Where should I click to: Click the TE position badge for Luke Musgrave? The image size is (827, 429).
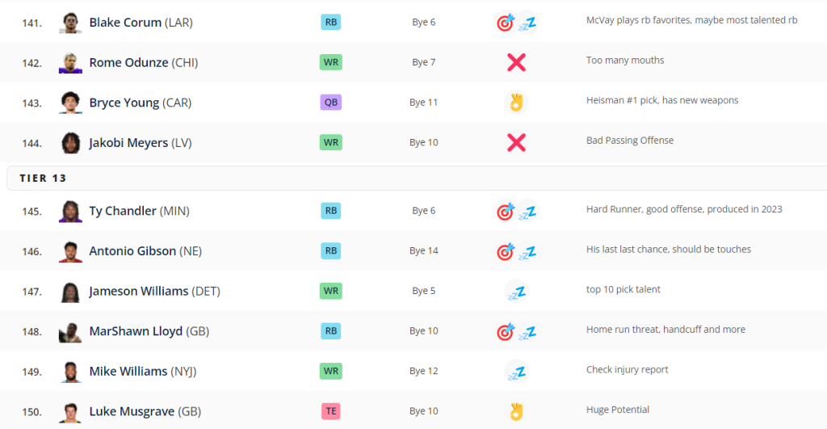pyautogui.click(x=330, y=411)
